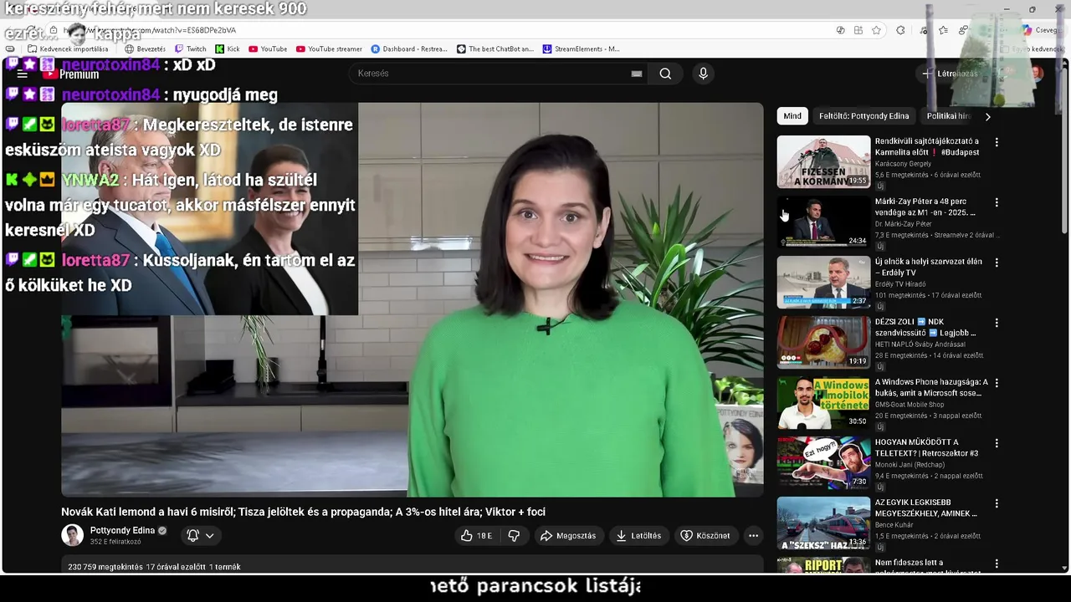Open the Windows Phone hazugsága thumbnail

[823, 403]
